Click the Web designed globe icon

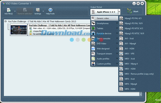pos(93,48)
